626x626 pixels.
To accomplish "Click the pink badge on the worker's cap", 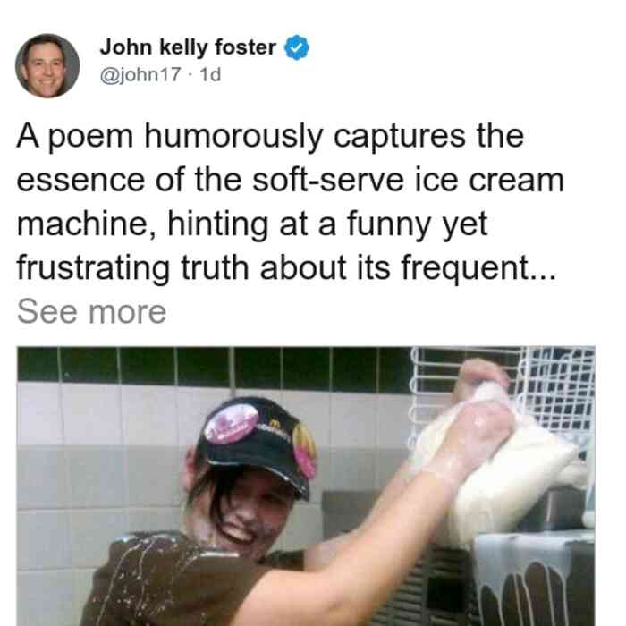I will [x=232, y=423].
